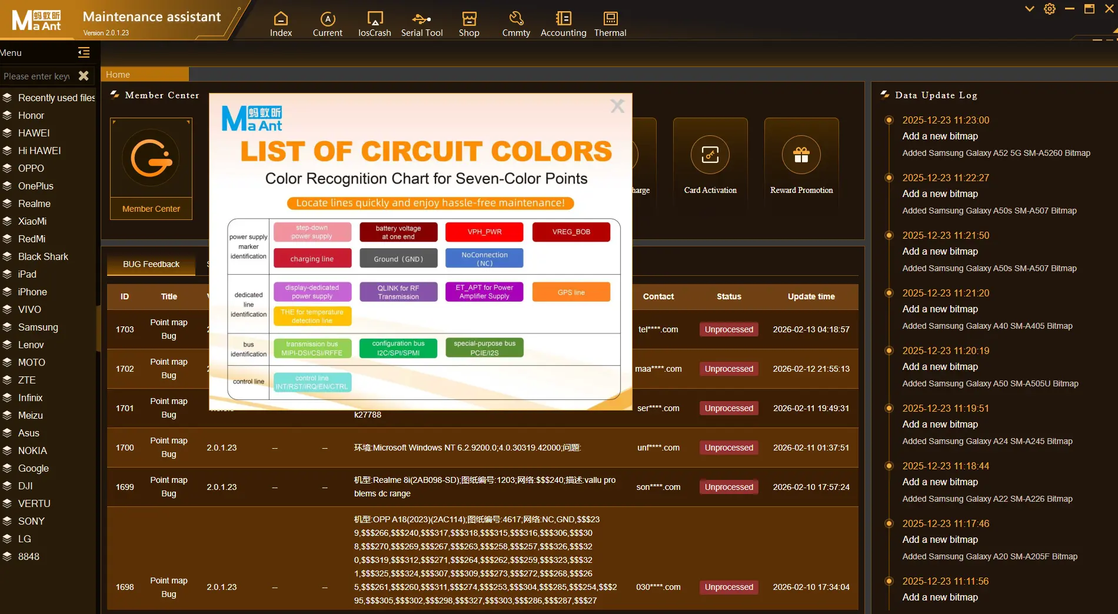Expand the title bar dropdown chevron
The image size is (1118, 614).
tap(1030, 9)
